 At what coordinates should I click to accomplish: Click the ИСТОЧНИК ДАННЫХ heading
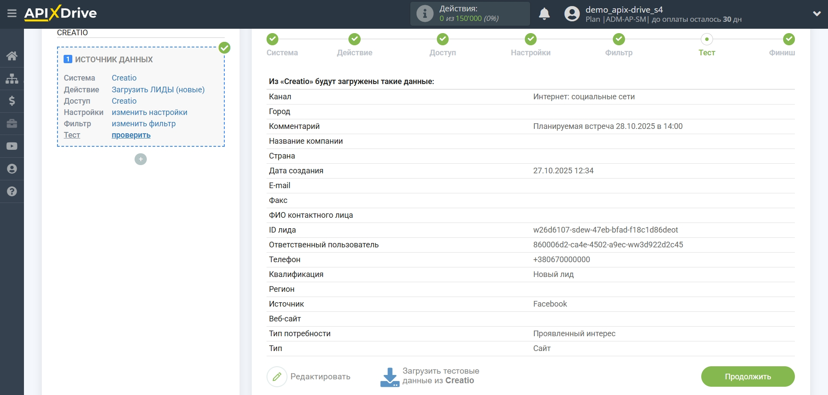[114, 60]
